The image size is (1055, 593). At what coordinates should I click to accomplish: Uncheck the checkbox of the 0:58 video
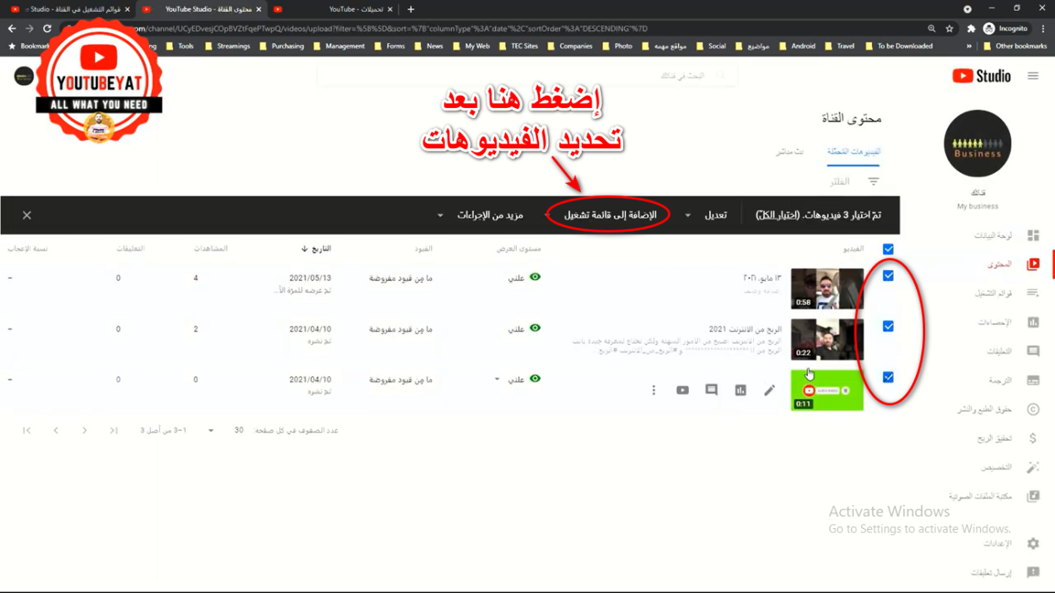click(x=888, y=276)
